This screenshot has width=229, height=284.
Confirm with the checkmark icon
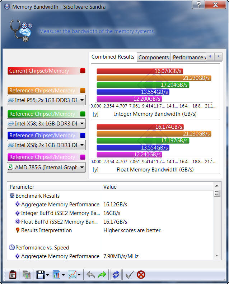click(130, 275)
